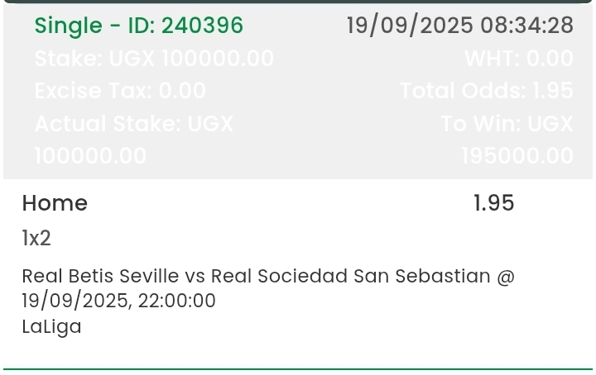Click the gray bet summary header panel

[x=298, y=91]
